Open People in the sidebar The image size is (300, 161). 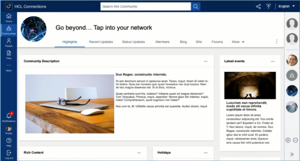pos(9,42)
